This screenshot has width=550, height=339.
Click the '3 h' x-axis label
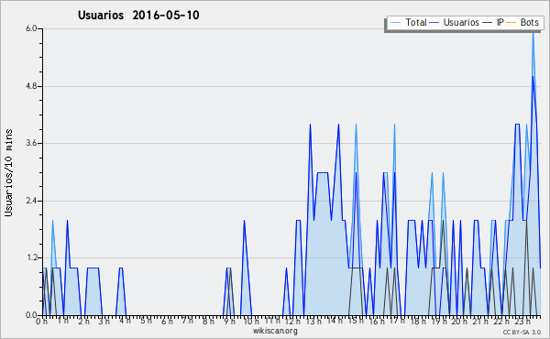[x=104, y=322]
